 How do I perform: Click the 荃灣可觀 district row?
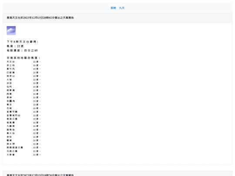[23, 112]
